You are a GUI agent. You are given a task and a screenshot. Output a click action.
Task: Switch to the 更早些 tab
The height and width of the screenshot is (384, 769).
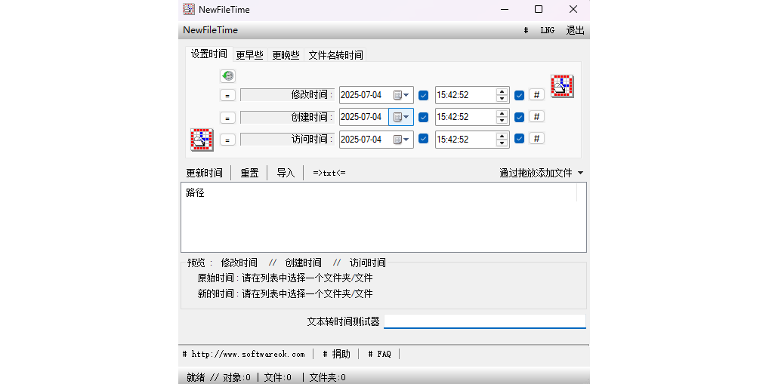click(249, 55)
